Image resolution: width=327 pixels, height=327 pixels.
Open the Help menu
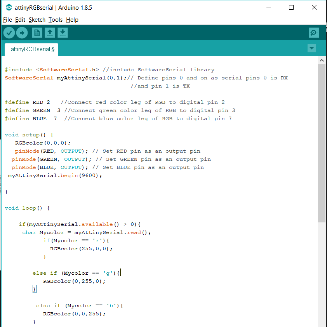point(72,20)
